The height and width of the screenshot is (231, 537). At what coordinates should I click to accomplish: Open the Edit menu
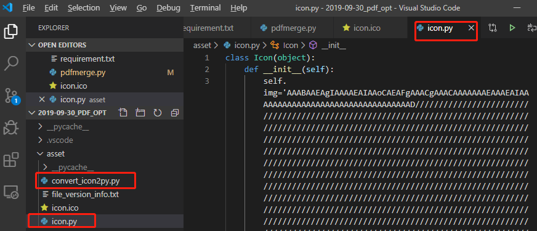tap(51, 8)
